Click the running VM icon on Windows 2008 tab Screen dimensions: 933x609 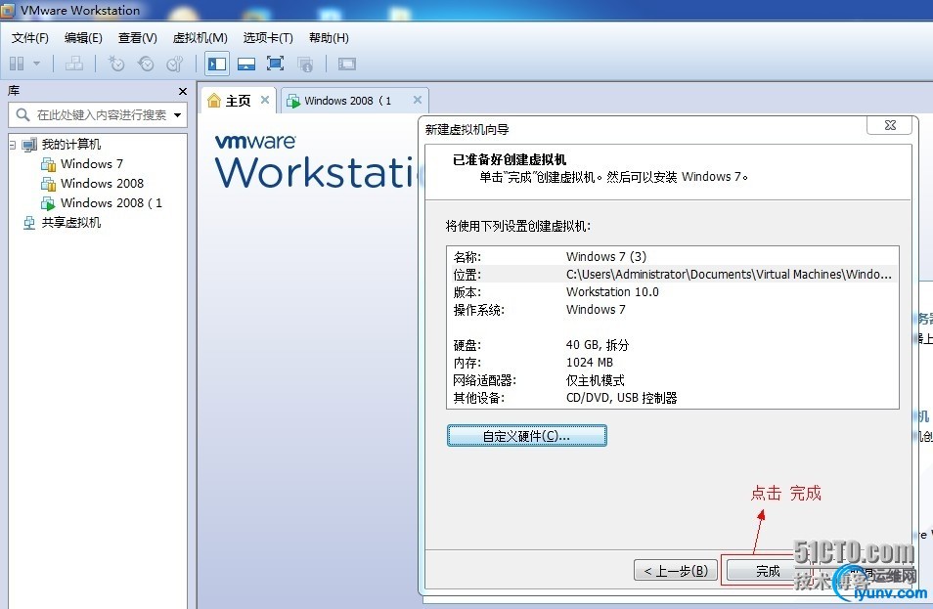point(292,101)
